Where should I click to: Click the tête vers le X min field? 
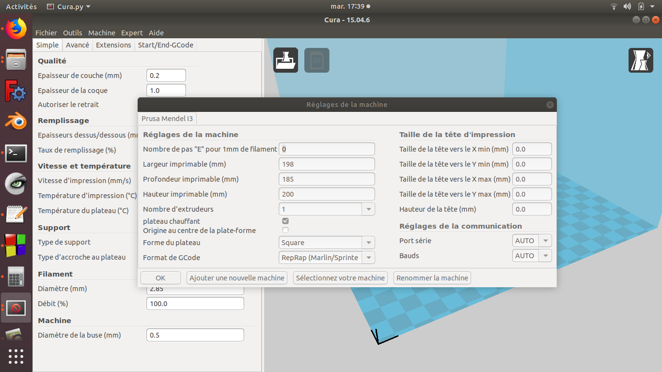(532, 149)
